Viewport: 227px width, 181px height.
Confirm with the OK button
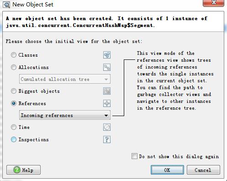(167, 170)
